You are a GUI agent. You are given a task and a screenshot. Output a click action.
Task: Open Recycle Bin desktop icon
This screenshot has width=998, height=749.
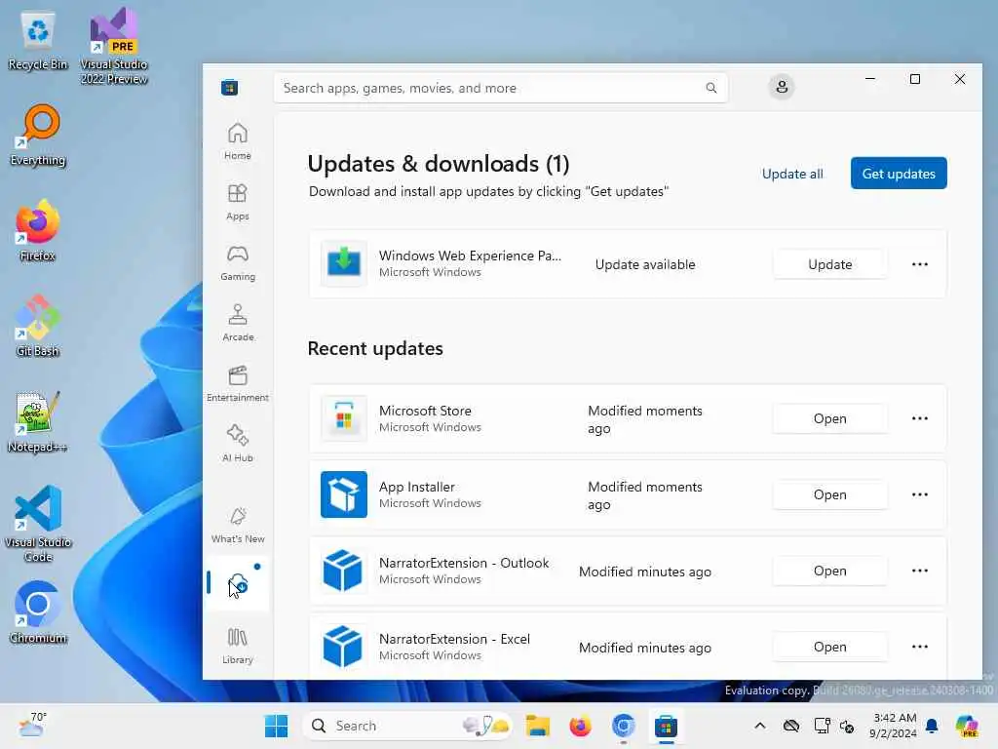[x=38, y=41]
